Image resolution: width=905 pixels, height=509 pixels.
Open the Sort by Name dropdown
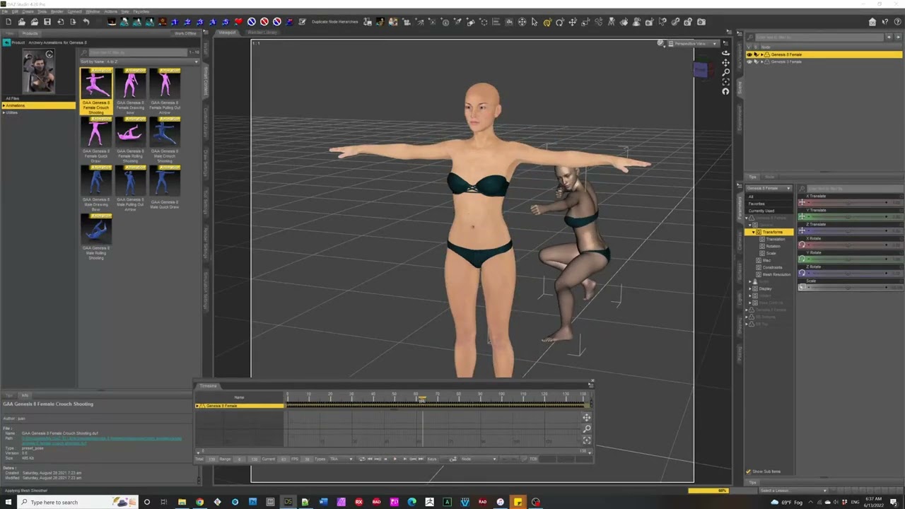click(139, 62)
